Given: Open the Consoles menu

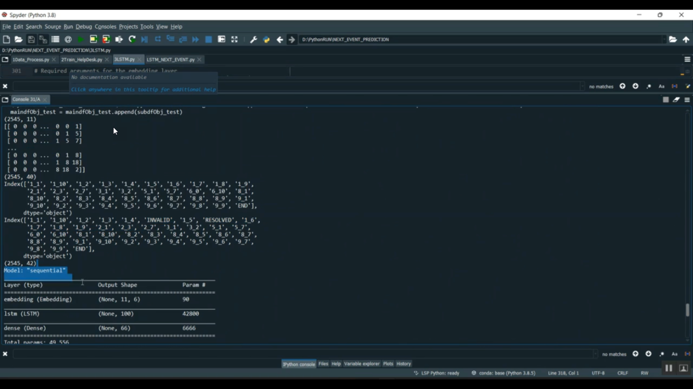Looking at the screenshot, I should point(105,26).
